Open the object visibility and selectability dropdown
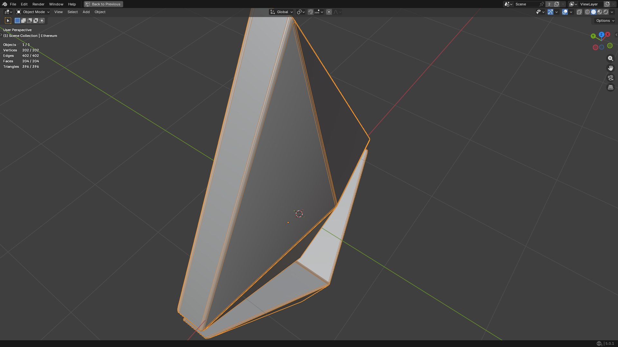 (540, 12)
